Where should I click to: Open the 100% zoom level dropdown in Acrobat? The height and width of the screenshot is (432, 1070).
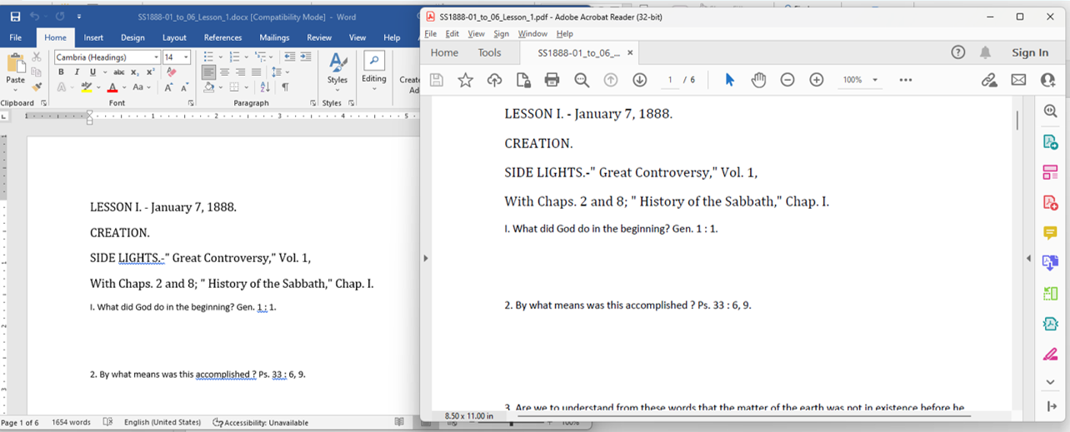(x=875, y=80)
